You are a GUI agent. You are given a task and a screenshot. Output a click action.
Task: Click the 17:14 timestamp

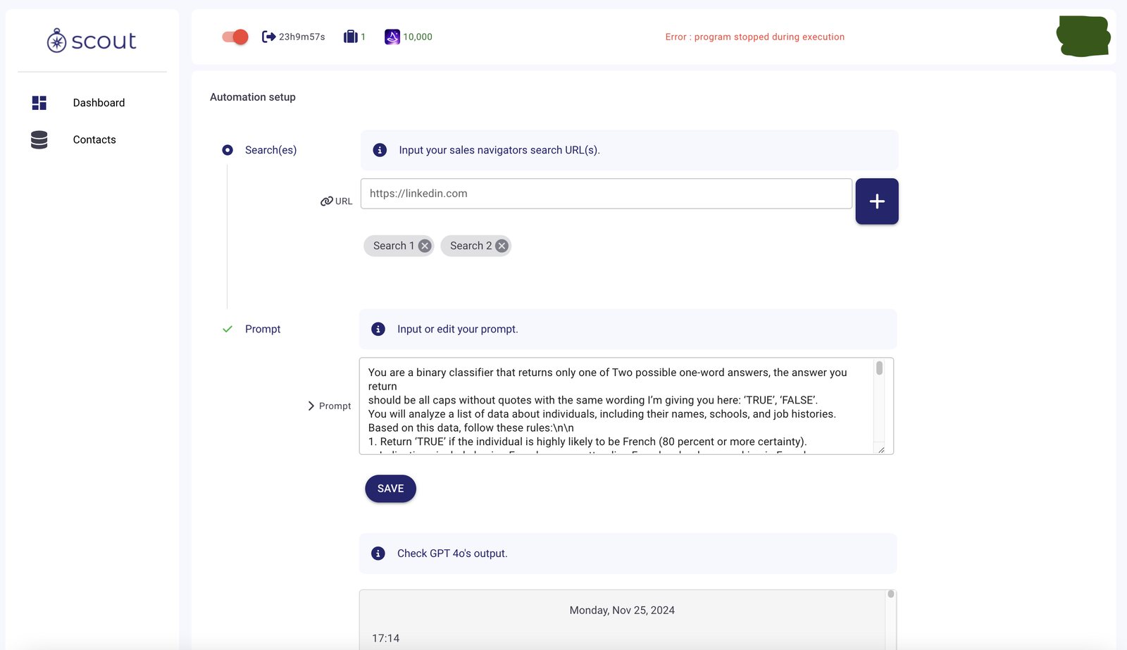(x=386, y=639)
